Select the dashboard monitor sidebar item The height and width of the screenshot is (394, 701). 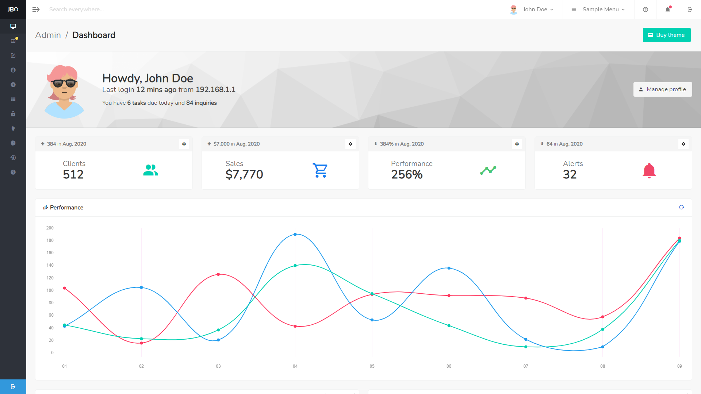click(13, 26)
